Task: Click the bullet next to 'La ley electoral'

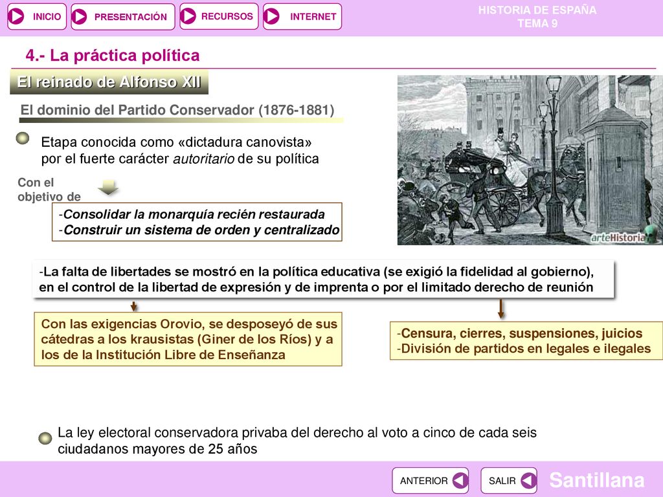Action: click(45, 438)
